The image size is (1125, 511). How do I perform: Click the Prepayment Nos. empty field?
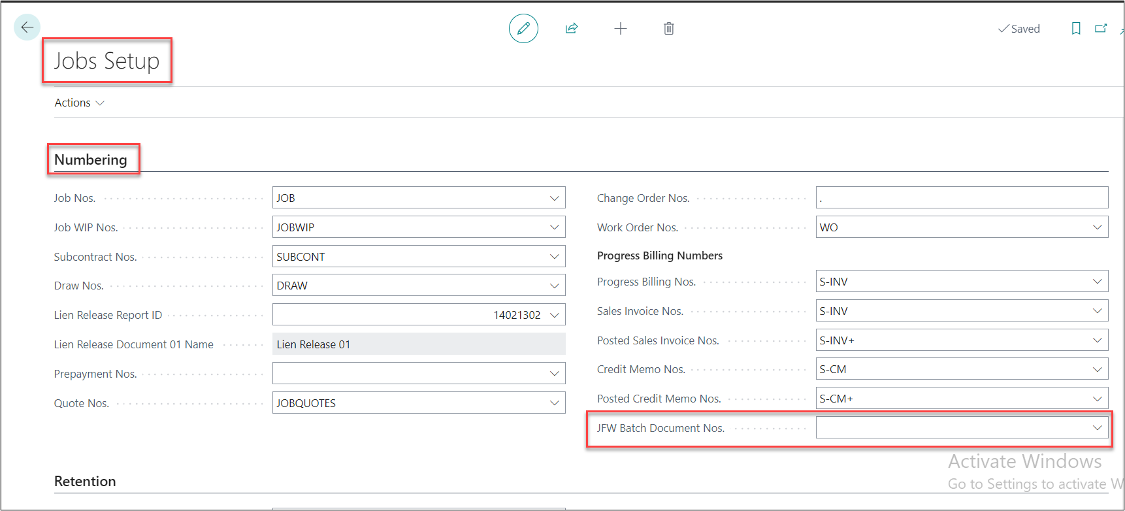tap(410, 374)
